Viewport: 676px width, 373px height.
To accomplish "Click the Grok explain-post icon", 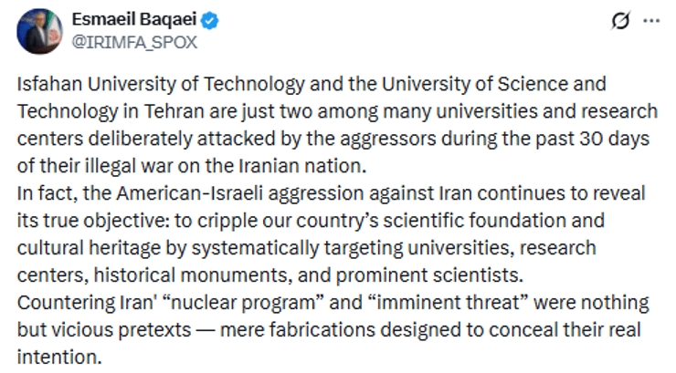I will (x=621, y=22).
